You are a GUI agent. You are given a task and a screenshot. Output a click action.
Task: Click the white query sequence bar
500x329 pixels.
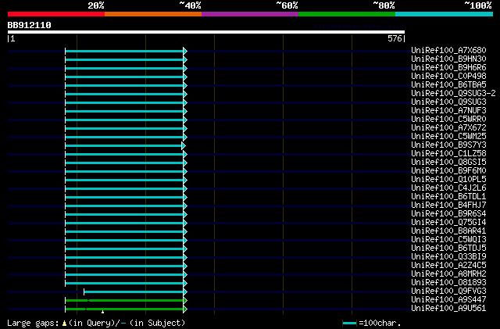(206, 32)
